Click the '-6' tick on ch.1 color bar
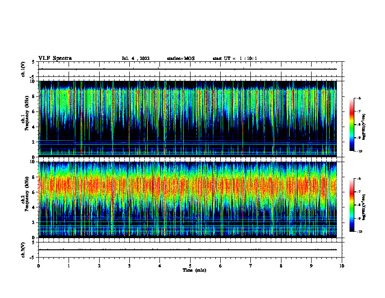The image size is (385, 298). tap(359, 98)
